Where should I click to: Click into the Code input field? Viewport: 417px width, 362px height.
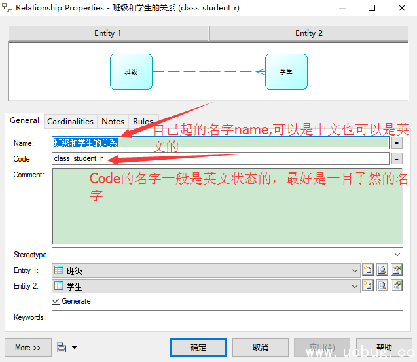point(221,158)
